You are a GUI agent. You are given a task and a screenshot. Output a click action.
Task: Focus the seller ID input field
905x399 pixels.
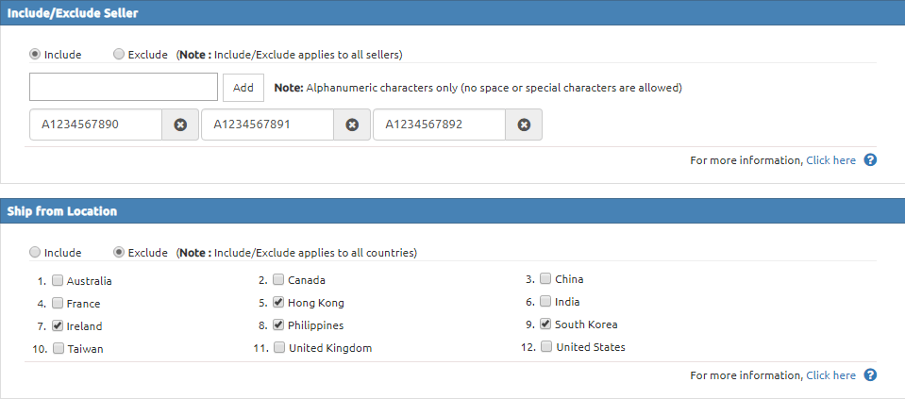point(124,87)
